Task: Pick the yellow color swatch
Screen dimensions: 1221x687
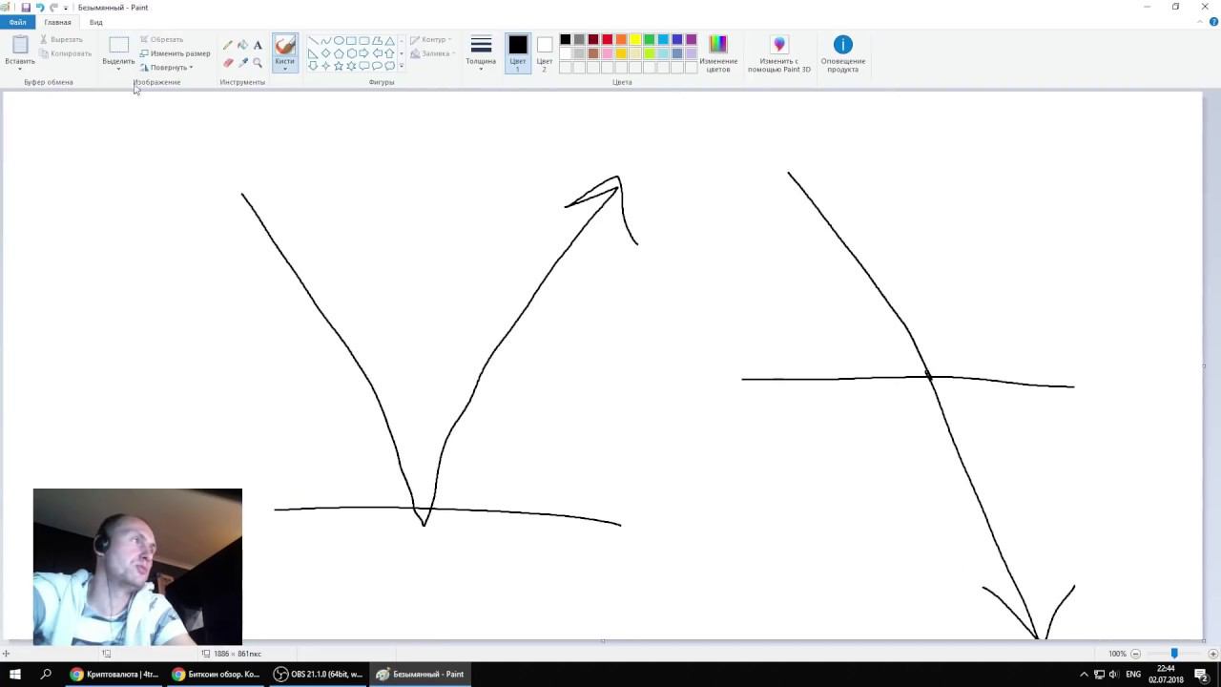Action: click(635, 39)
